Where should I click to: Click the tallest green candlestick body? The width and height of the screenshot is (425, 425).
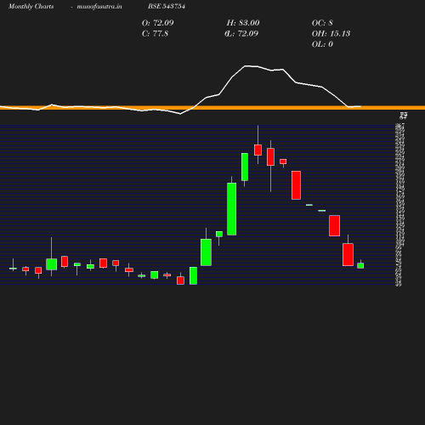232,209
